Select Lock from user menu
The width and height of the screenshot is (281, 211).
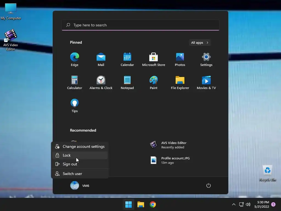[80, 156]
